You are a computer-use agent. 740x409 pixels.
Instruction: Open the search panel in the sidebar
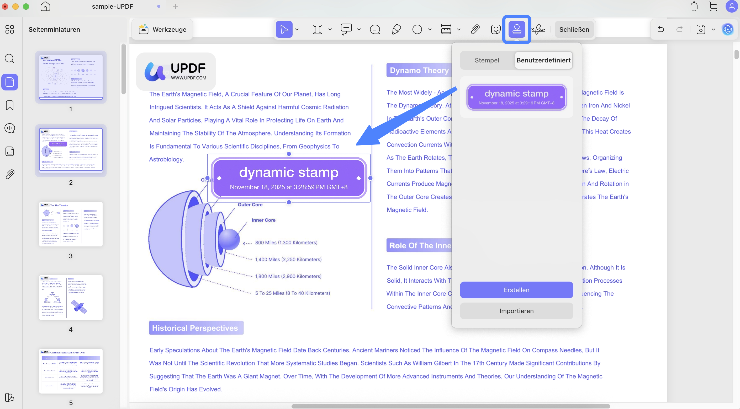click(x=10, y=59)
